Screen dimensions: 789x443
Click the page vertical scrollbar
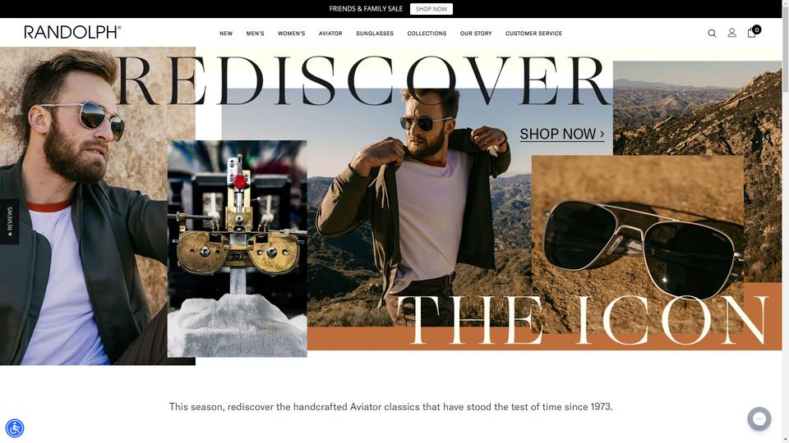click(786, 221)
